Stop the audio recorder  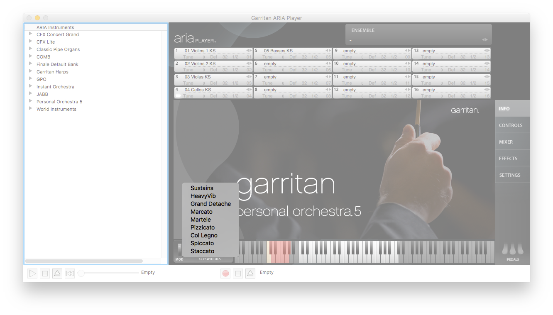click(238, 273)
